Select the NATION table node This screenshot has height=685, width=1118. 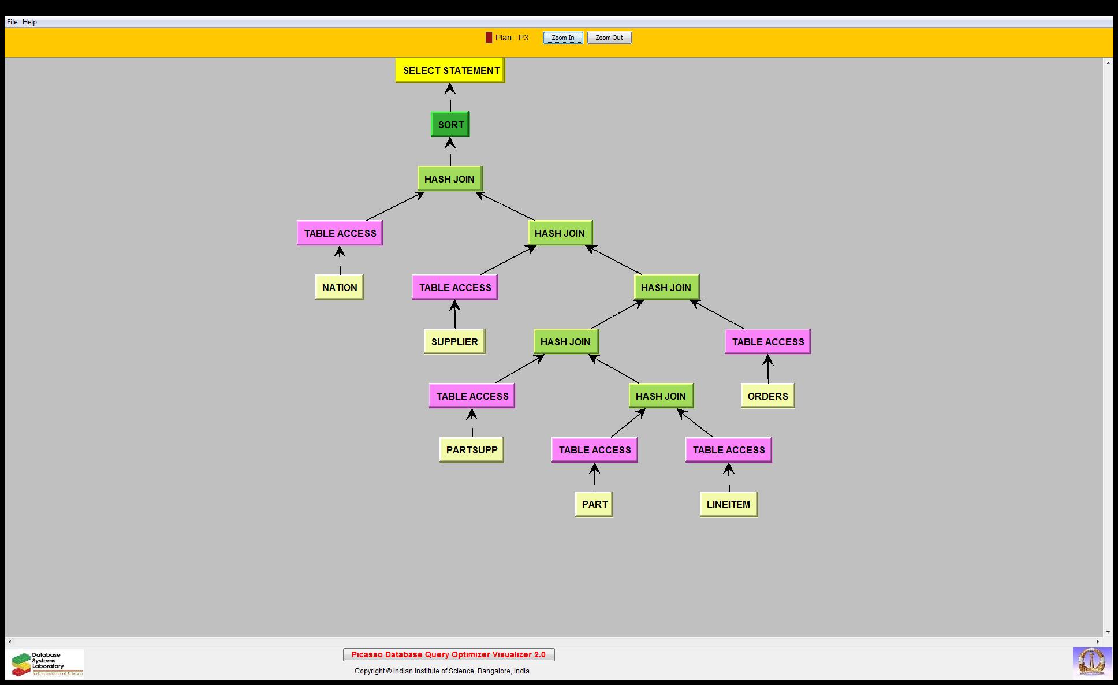(340, 288)
